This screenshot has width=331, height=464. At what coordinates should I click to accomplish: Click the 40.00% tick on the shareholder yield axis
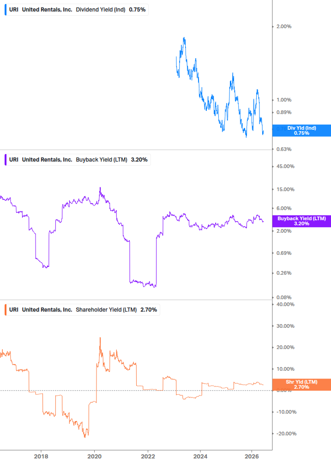tap(285, 305)
